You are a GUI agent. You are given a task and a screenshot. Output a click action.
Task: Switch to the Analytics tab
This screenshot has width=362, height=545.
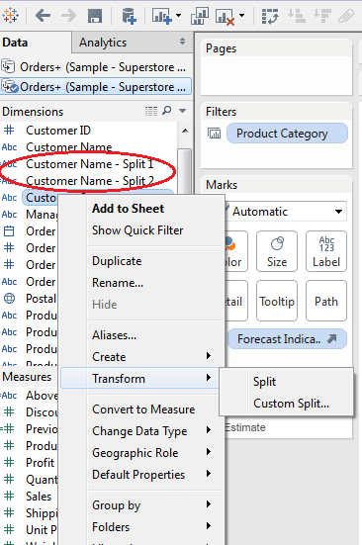(103, 43)
